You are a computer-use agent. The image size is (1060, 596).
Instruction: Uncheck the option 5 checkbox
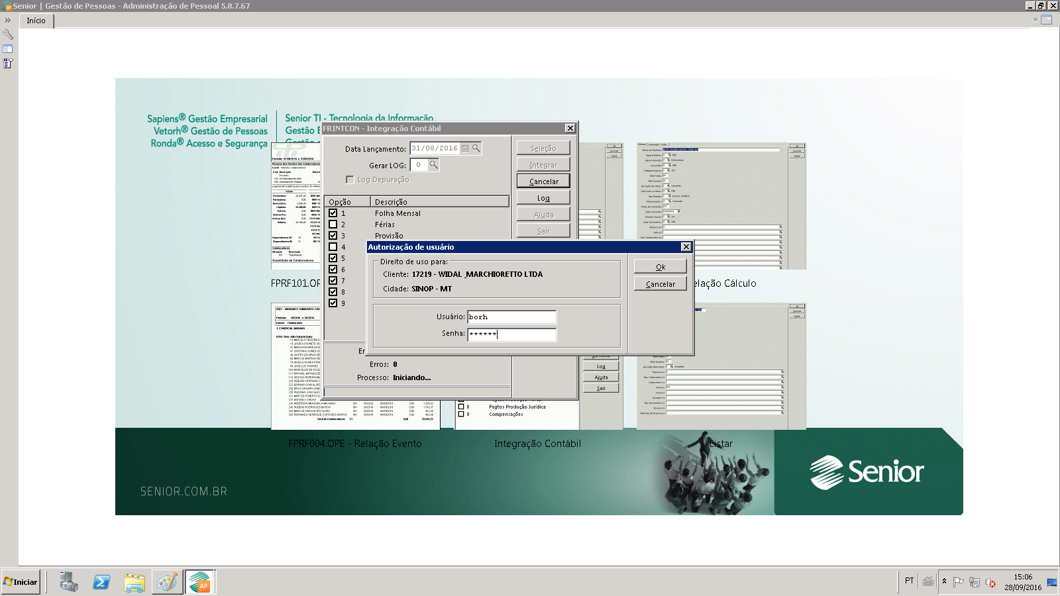click(333, 258)
